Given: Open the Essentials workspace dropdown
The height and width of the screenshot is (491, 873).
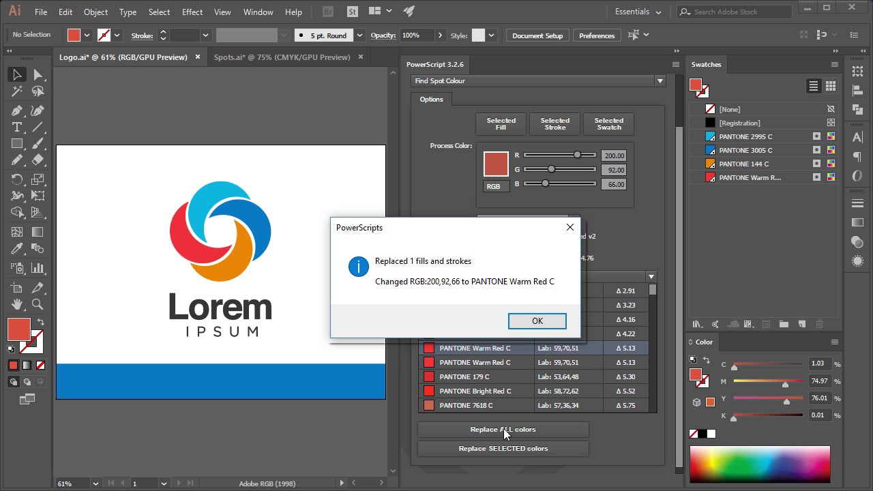Looking at the screenshot, I should (x=638, y=12).
